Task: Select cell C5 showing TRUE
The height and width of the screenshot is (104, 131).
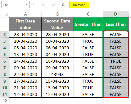Action: tap(88, 54)
